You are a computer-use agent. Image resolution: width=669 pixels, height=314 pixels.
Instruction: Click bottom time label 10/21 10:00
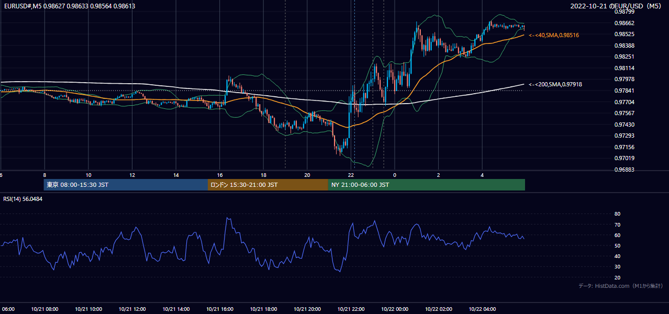[88, 309]
